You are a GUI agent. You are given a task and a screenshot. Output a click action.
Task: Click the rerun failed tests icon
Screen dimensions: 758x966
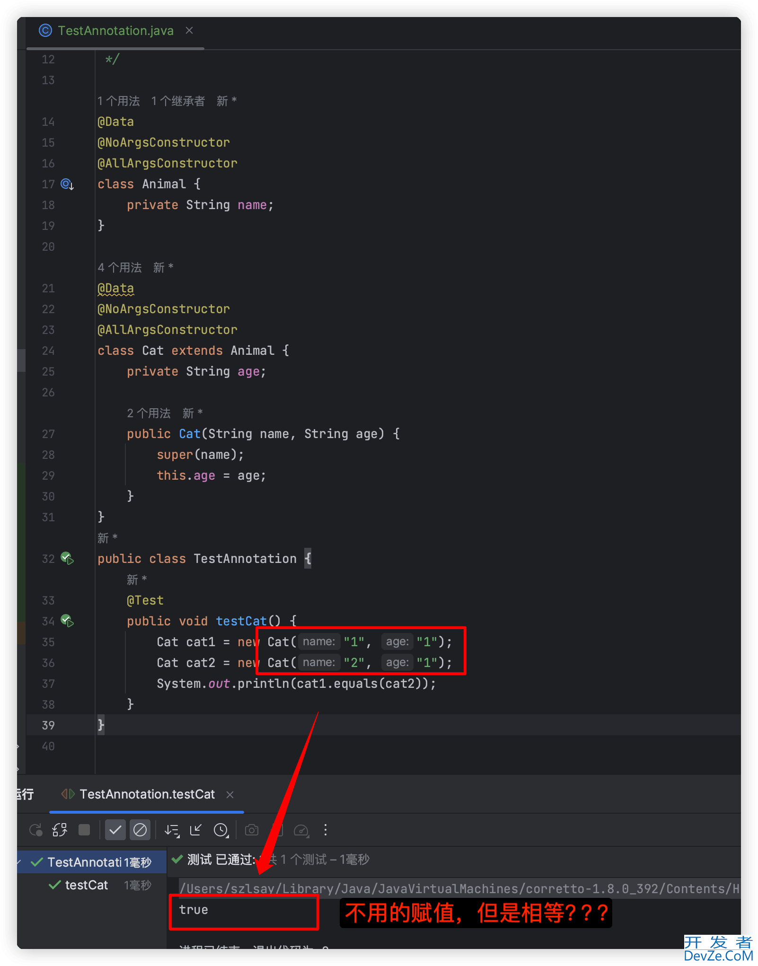click(60, 830)
